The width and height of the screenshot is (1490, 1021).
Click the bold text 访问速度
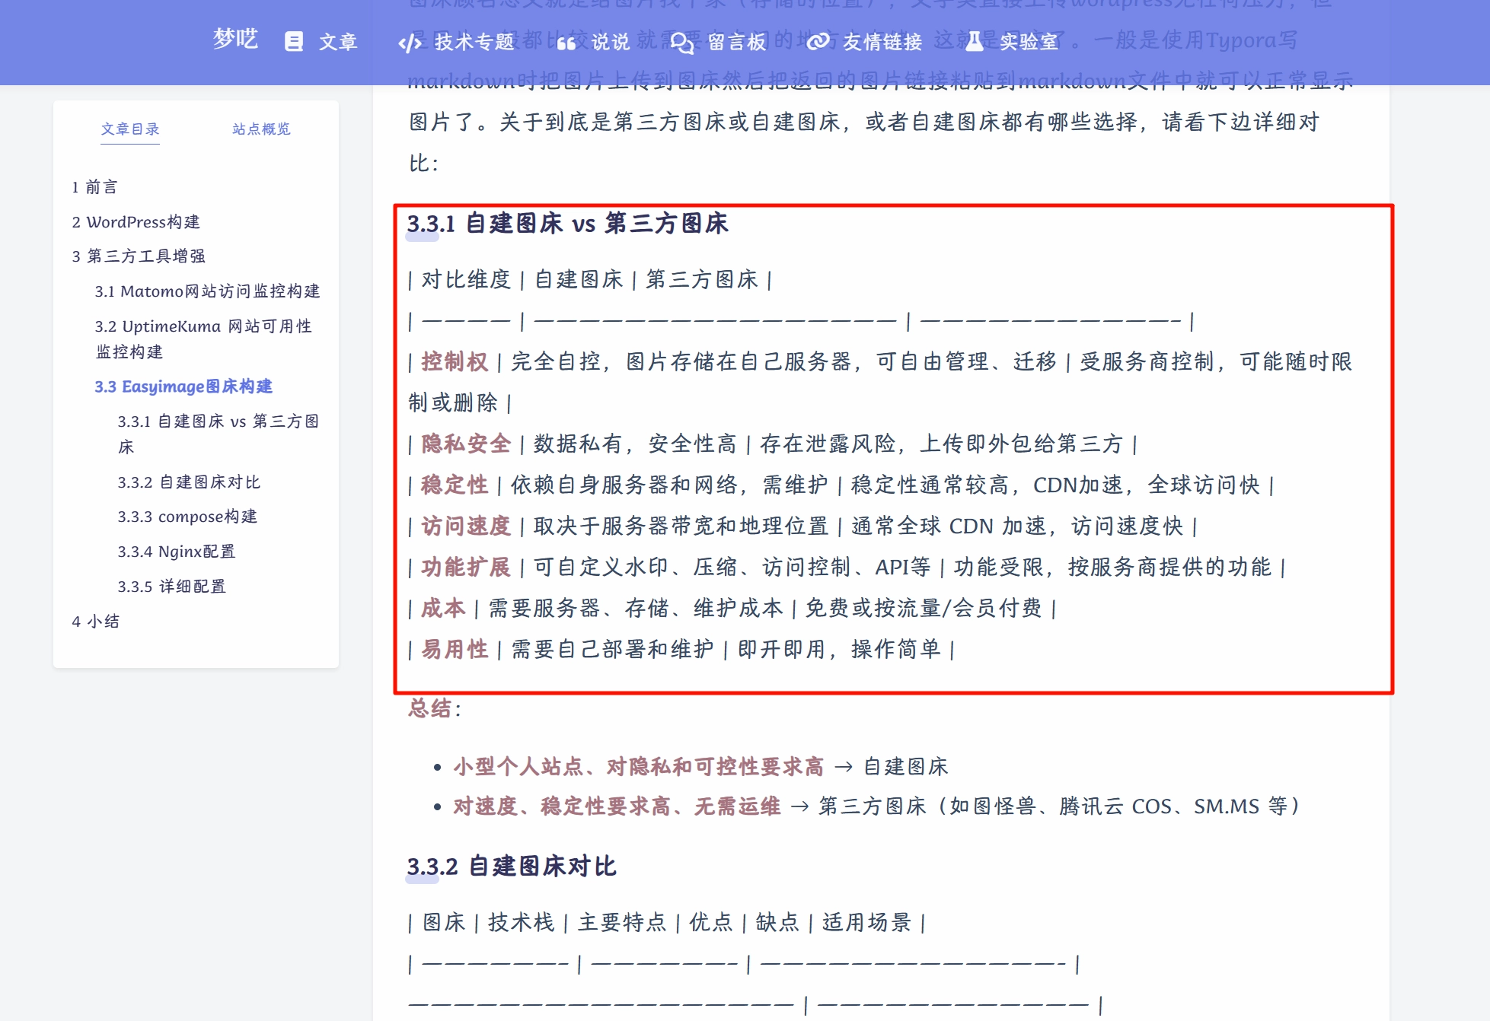466,526
